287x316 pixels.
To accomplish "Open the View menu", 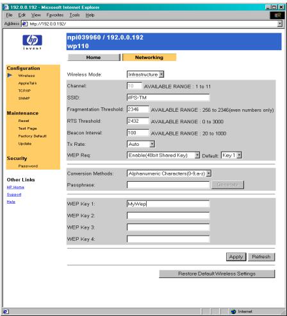I will click(x=36, y=15).
